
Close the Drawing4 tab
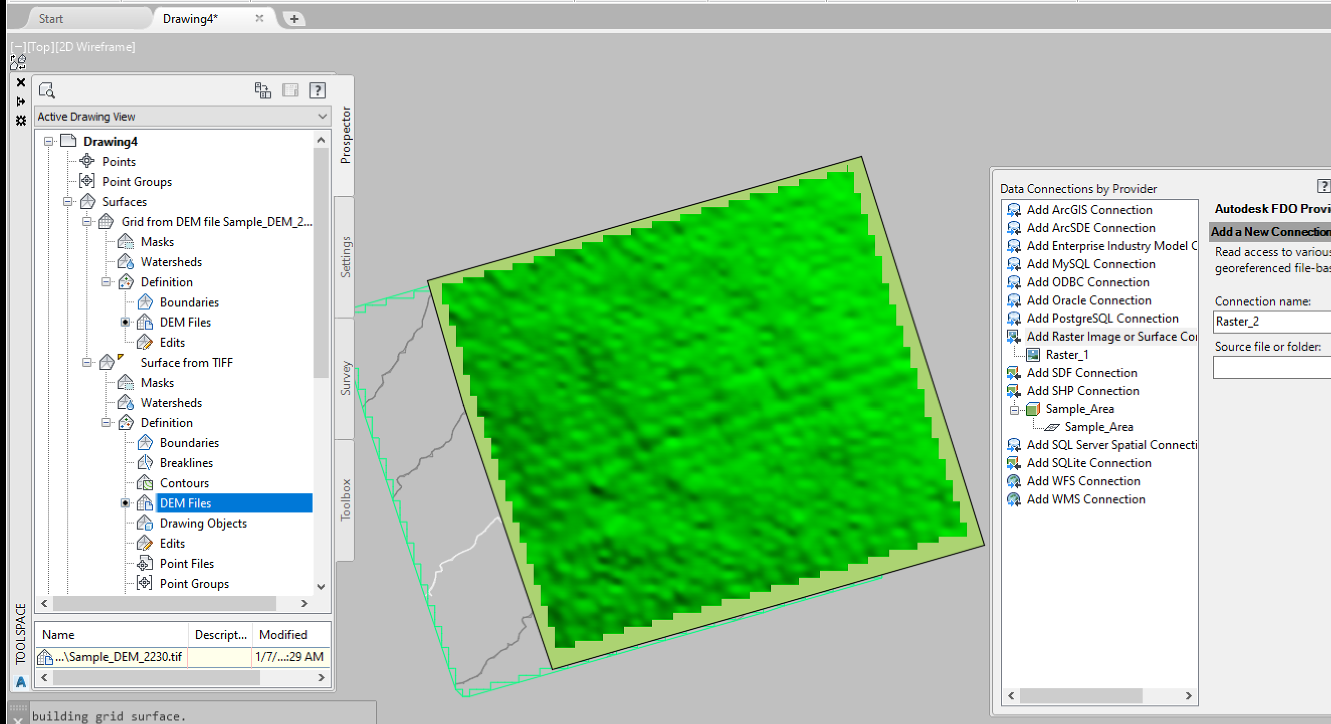[x=259, y=19]
